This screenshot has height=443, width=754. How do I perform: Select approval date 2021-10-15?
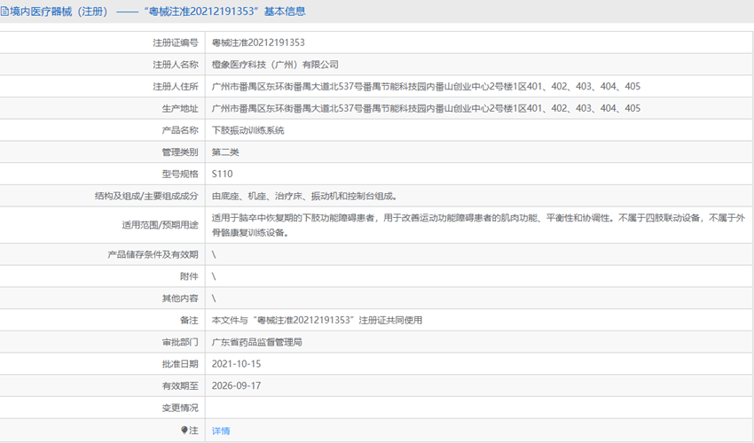point(236,364)
